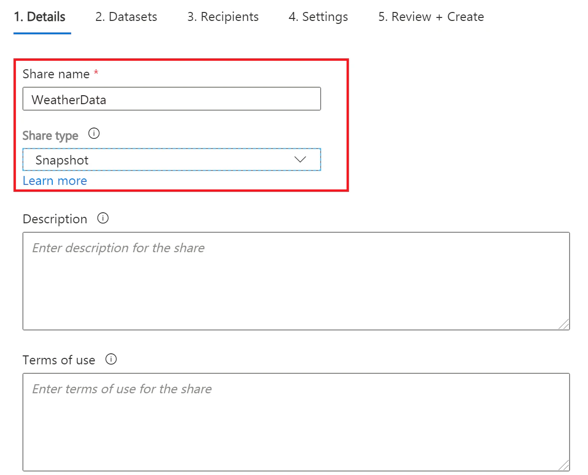588x475 pixels.
Task: Focus the Terms of use text area
Action: pos(296,422)
